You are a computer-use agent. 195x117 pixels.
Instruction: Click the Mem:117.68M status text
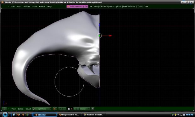pyautogui.click(x=129, y=6)
